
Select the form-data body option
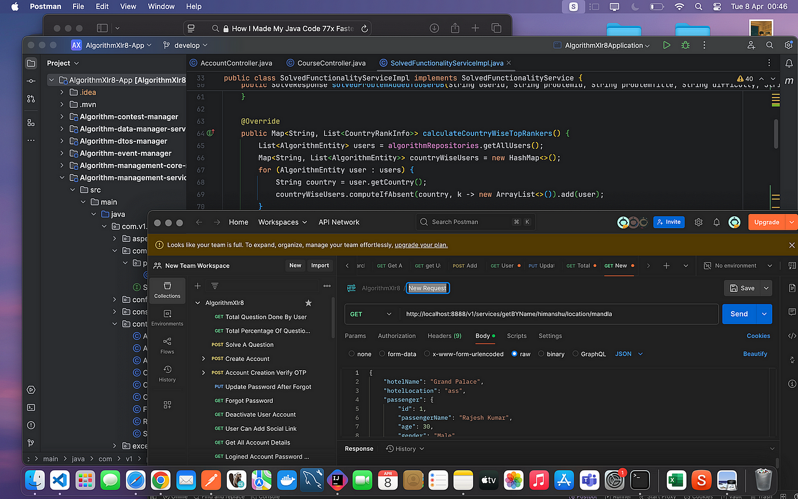382,354
